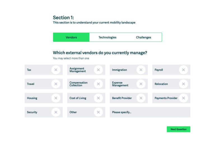Select the Vendors tab

71,37
